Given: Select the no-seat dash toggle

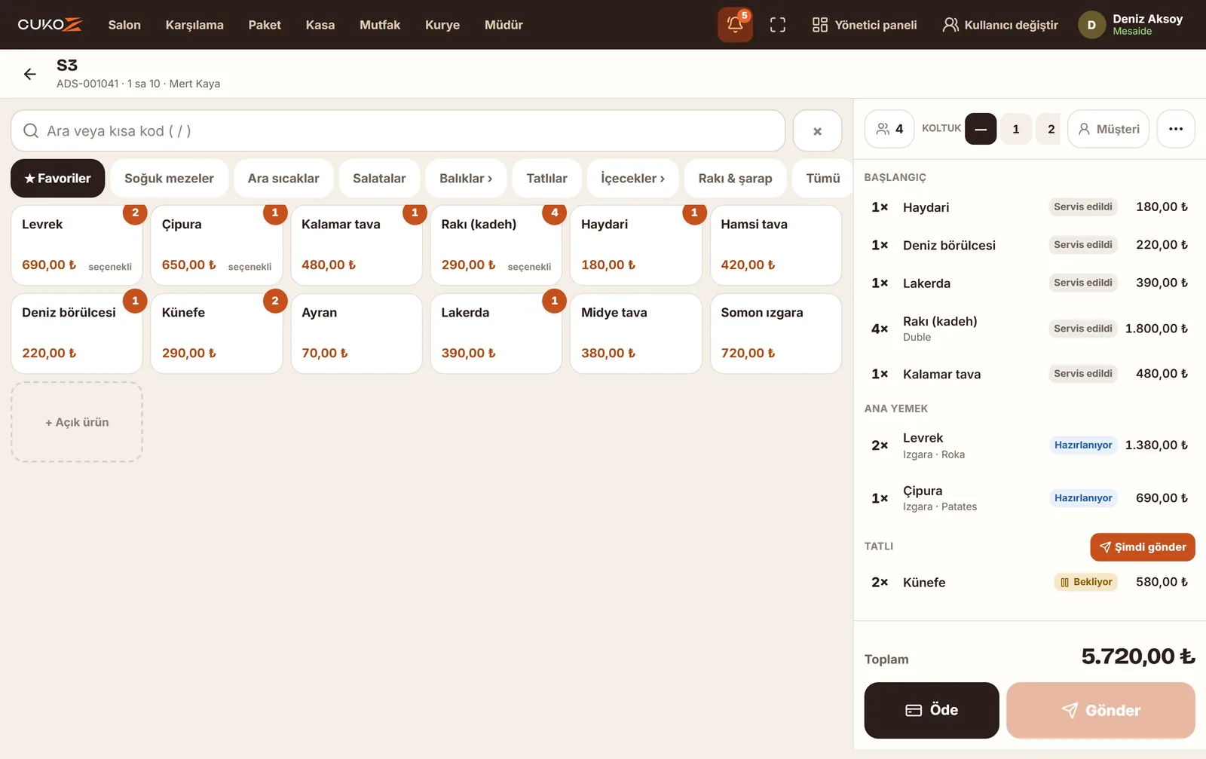Looking at the screenshot, I should tap(981, 129).
